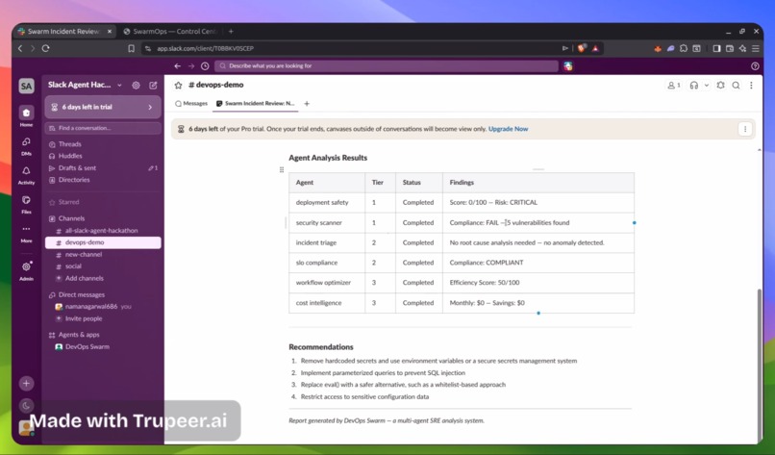Open Slack history clock icon
The width and height of the screenshot is (775, 455).
[205, 66]
